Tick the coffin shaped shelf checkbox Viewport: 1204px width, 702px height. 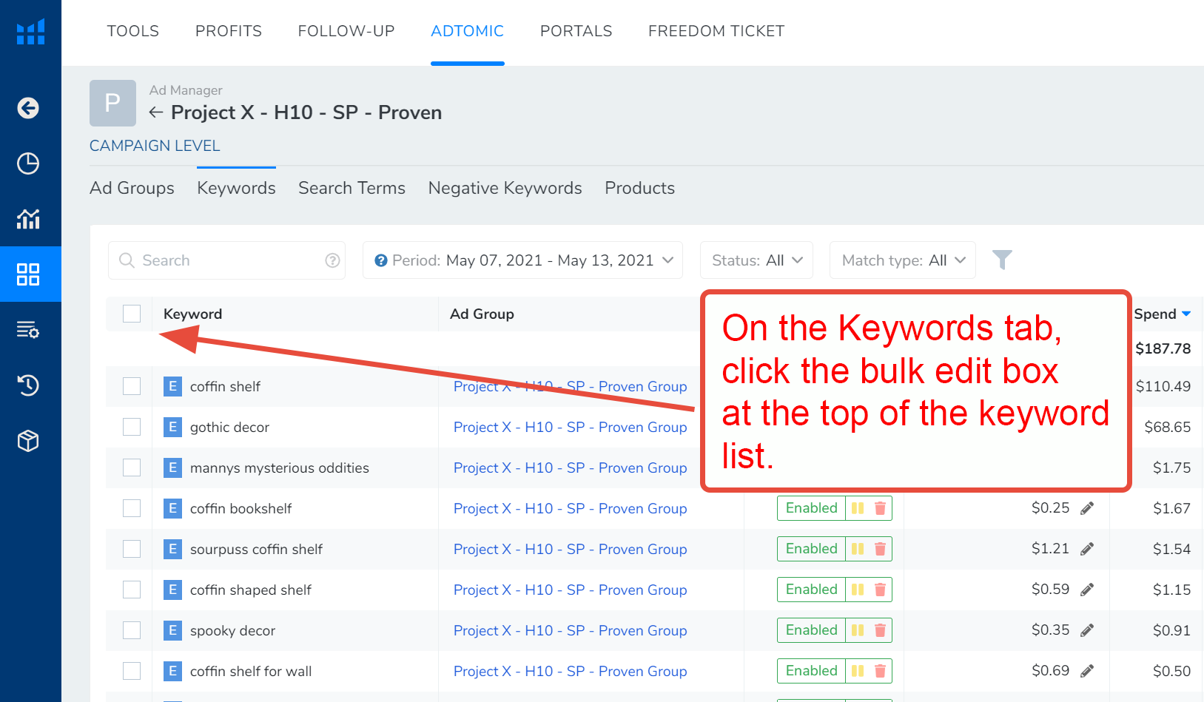pos(132,590)
